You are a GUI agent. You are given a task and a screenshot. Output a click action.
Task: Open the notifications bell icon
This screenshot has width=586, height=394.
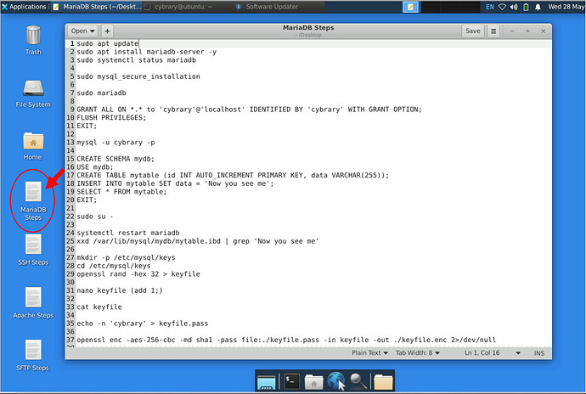tap(538, 7)
